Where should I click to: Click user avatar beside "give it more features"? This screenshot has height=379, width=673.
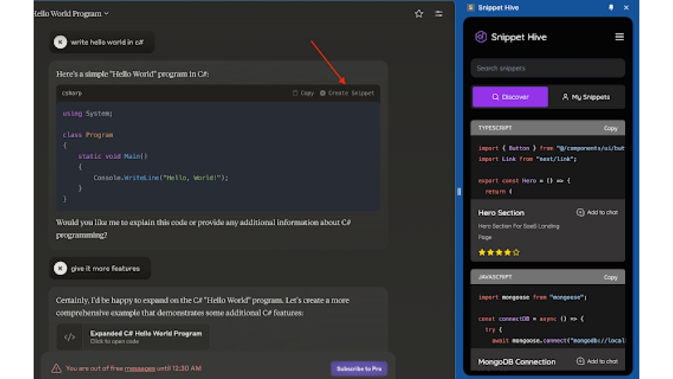coord(60,268)
